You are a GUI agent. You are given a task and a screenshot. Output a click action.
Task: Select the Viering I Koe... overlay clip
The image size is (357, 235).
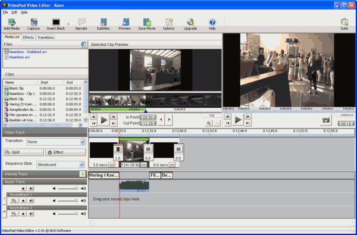(x=104, y=176)
